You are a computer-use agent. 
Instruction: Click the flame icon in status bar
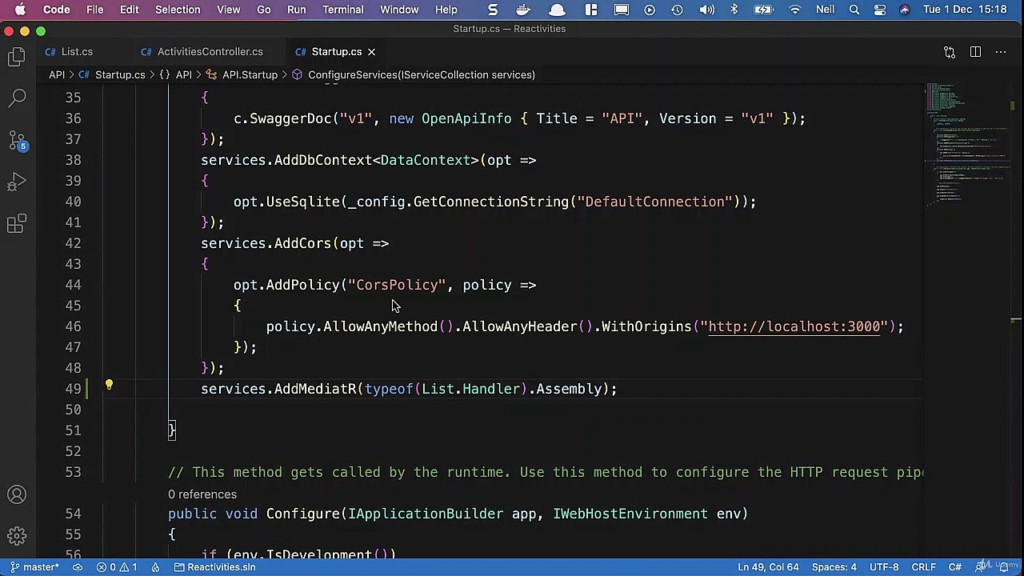[x=155, y=567]
